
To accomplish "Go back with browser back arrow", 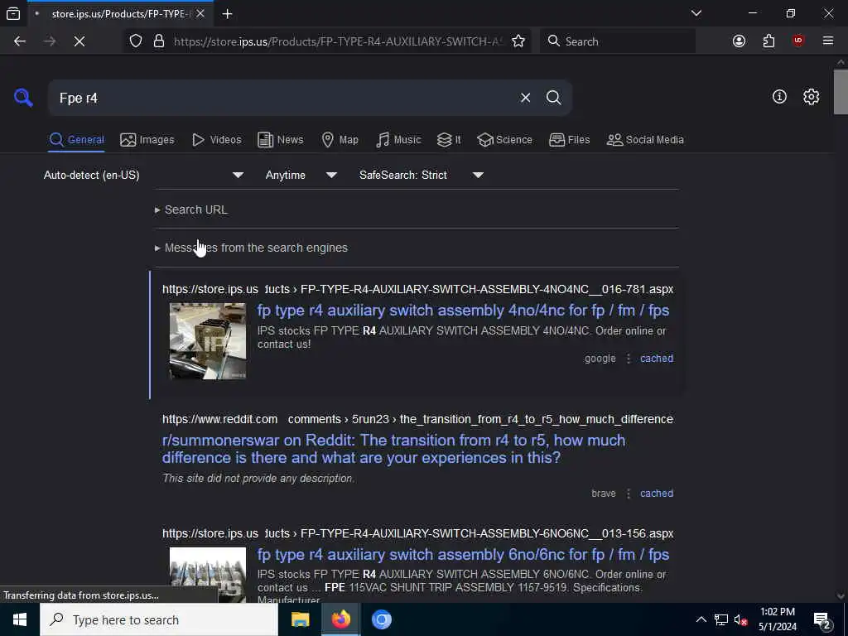I will click(20, 41).
